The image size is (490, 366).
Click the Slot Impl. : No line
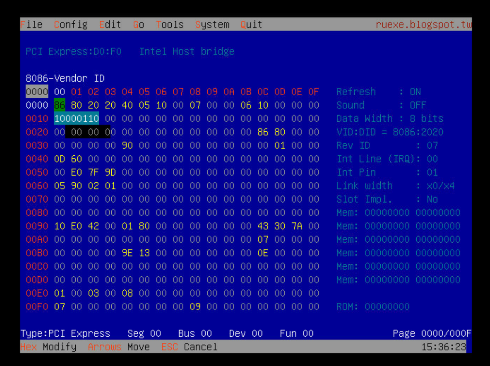(387, 199)
